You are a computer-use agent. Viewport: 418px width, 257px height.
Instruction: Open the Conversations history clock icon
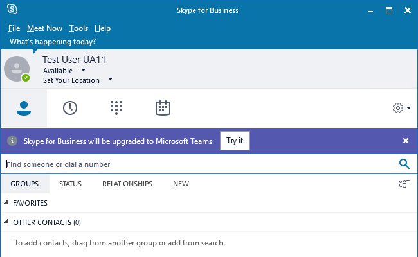point(70,108)
